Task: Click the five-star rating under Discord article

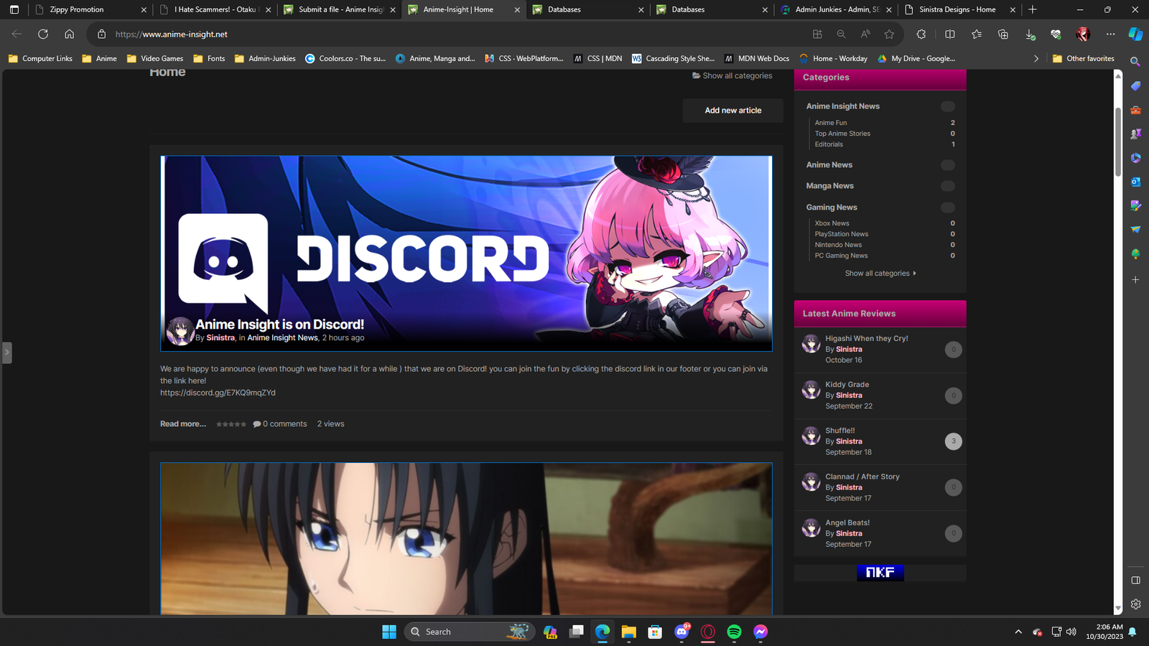Action: pos(231,424)
